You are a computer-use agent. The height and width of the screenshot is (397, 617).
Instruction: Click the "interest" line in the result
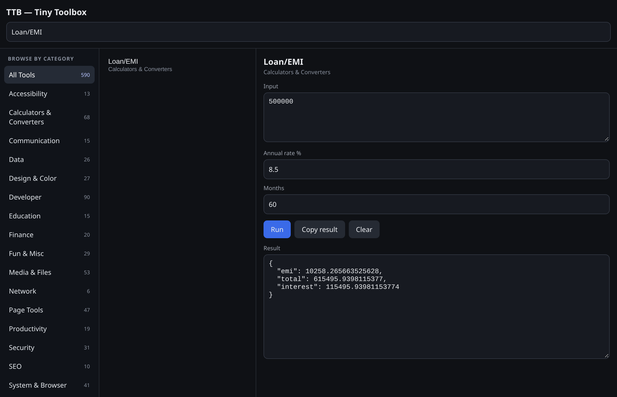(x=338, y=287)
